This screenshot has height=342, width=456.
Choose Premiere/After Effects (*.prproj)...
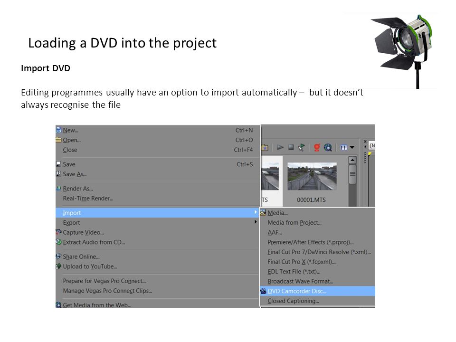pyautogui.click(x=318, y=242)
